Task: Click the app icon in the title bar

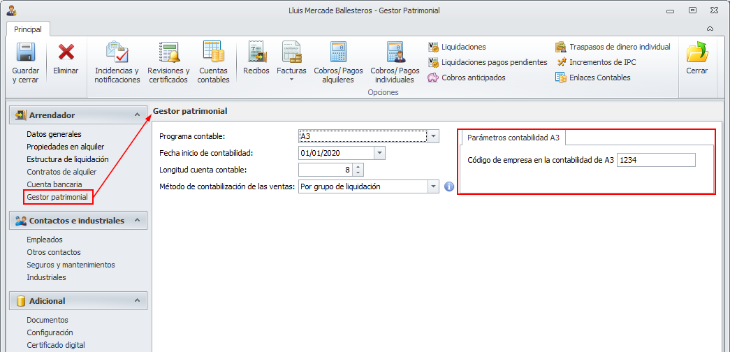Action: (x=11, y=10)
